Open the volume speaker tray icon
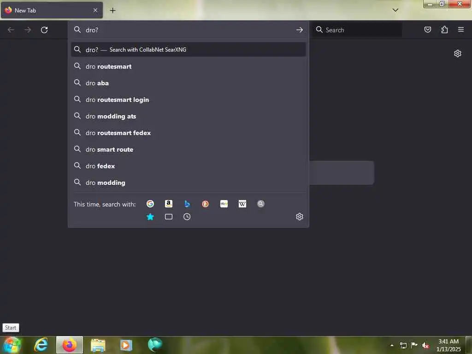 point(425,345)
